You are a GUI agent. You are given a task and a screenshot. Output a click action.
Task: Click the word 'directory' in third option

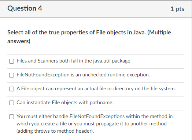tap(123, 88)
